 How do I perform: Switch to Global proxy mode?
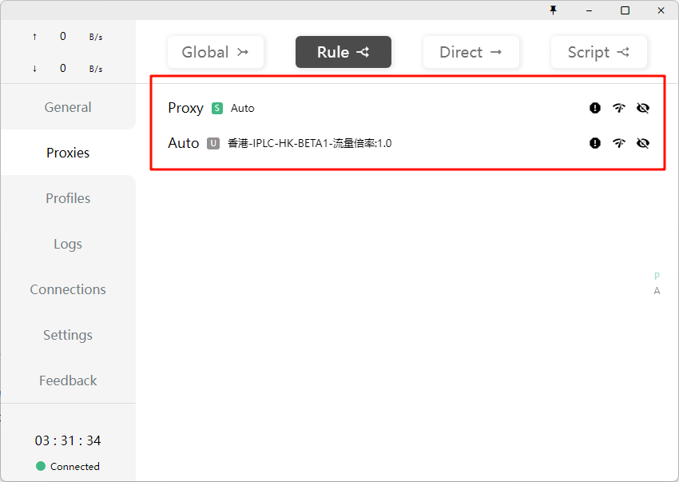(216, 52)
